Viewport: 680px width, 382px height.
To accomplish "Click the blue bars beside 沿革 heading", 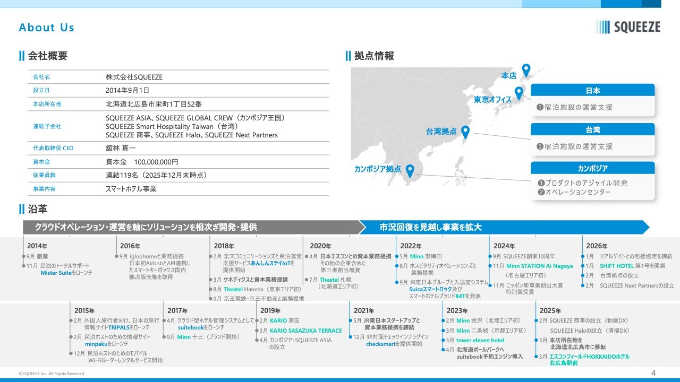I will pyautogui.click(x=22, y=209).
